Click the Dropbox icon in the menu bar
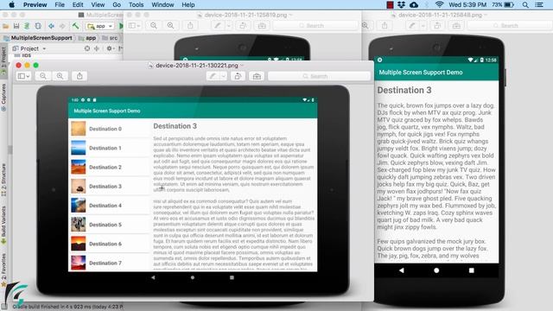Screen dimensions: 553x311 [x=401, y=4]
